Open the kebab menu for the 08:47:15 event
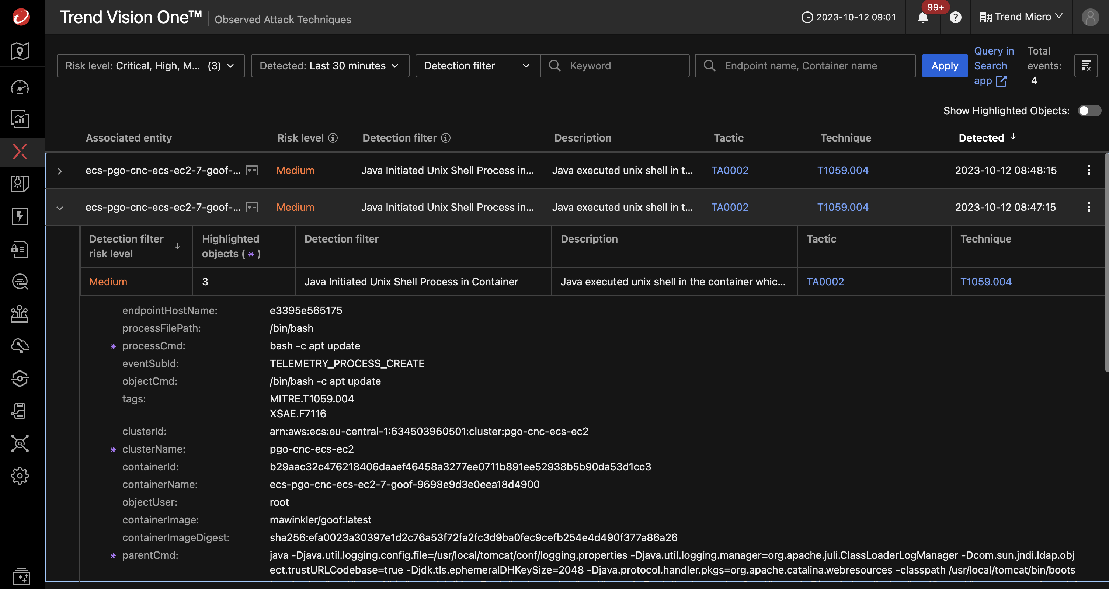1109x589 pixels. (1089, 207)
